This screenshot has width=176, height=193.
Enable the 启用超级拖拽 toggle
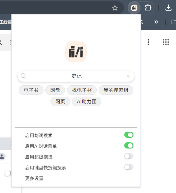pos(129,156)
